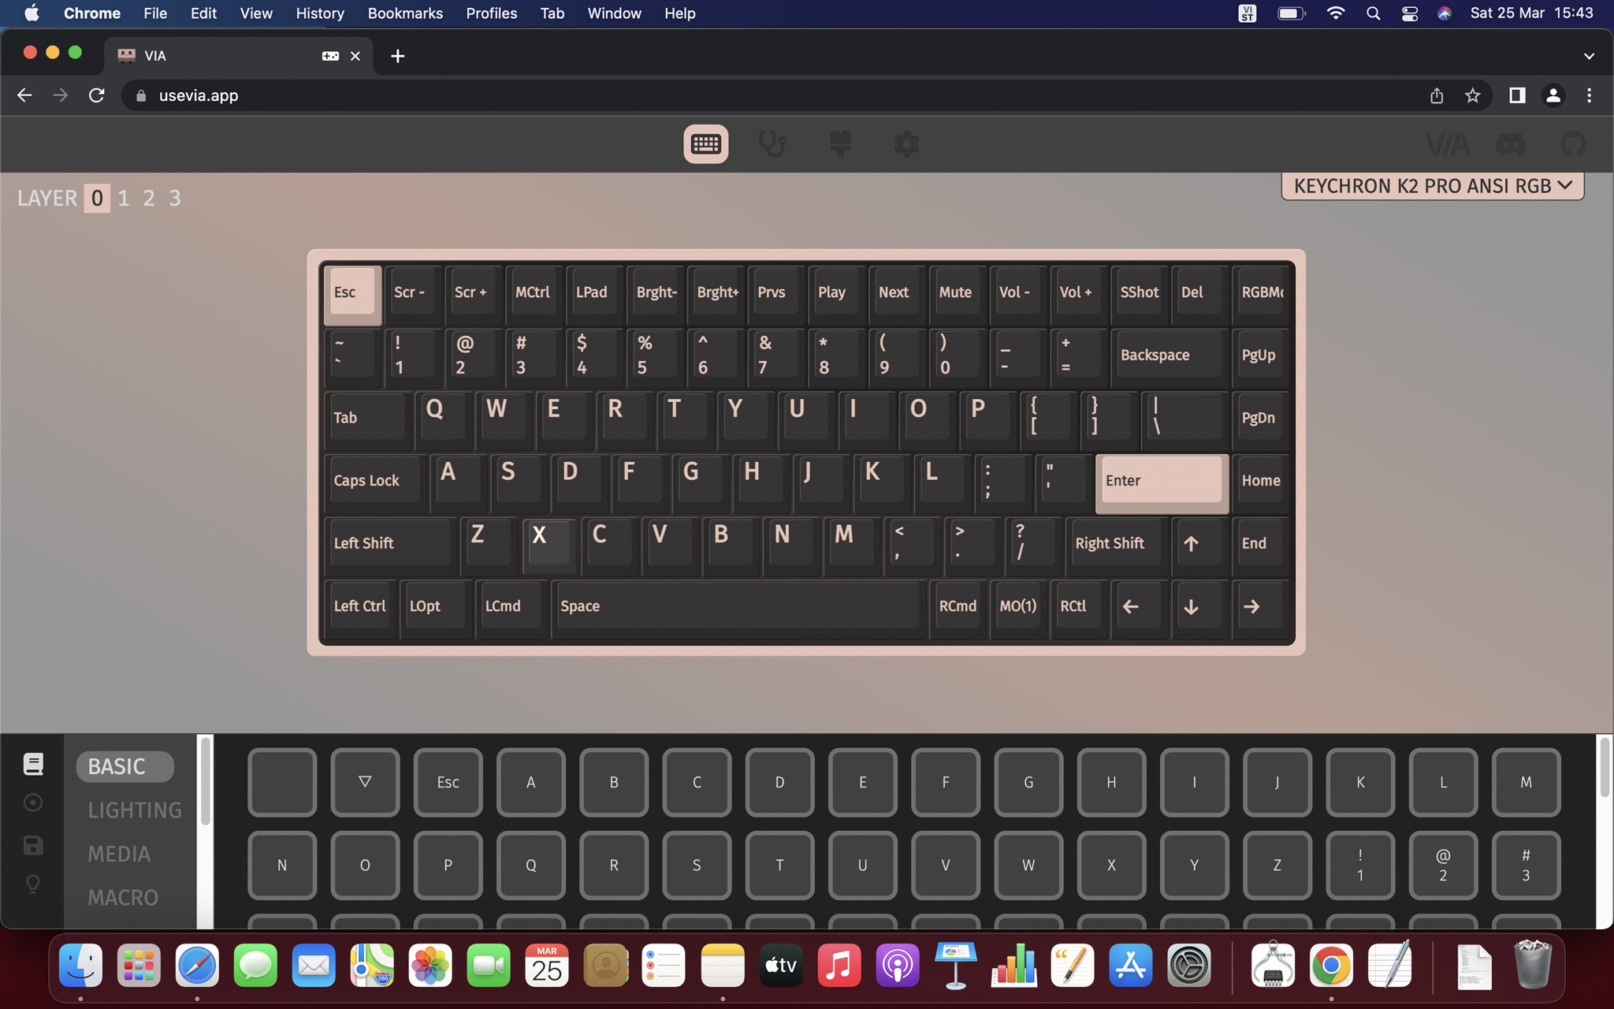Select the MEDIA keycode category
Screen dimensions: 1614x1009
click(119, 854)
